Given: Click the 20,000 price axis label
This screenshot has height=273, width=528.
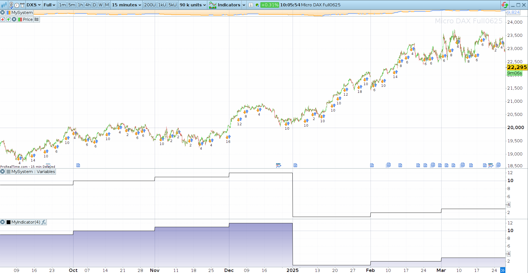Looking at the screenshot, I should [516, 127].
